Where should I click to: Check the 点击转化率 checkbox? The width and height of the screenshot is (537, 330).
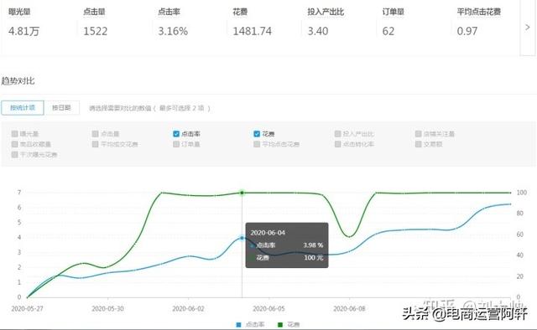(337, 144)
